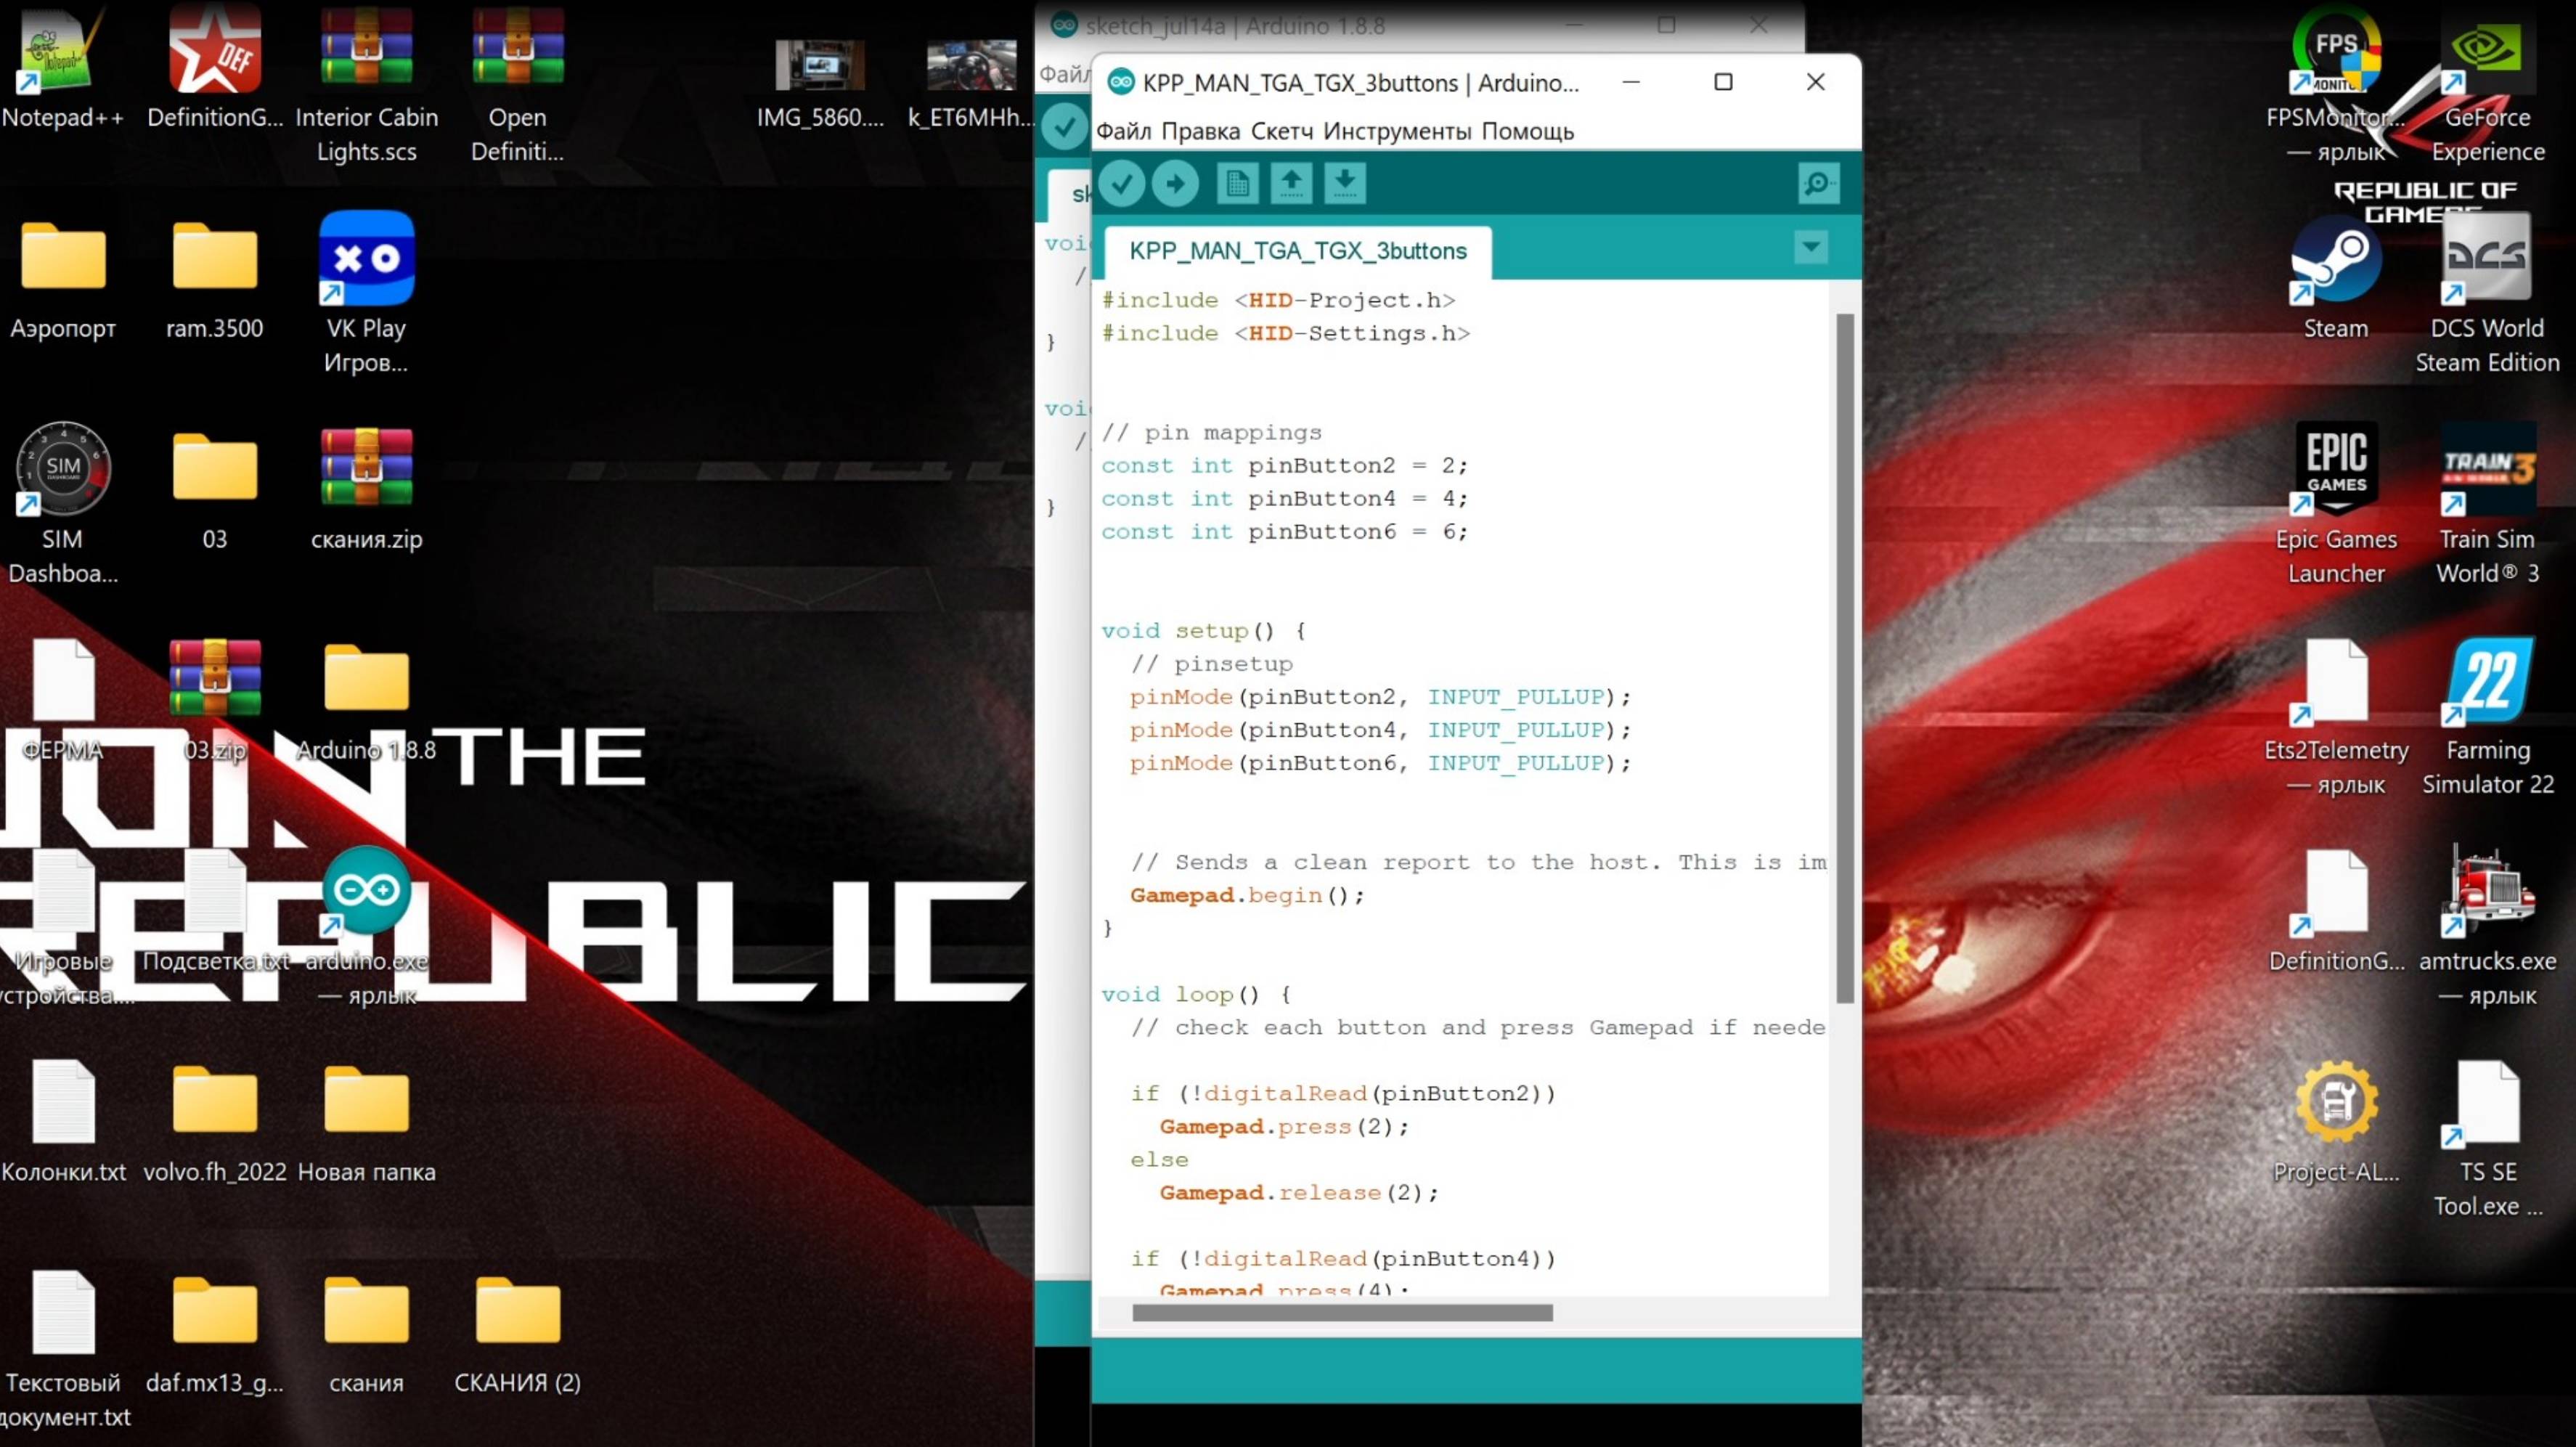The width and height of the screenshot is (2576, 1447).
Task: Open the Скетч menu
Action: click(x=1281, y=132)
